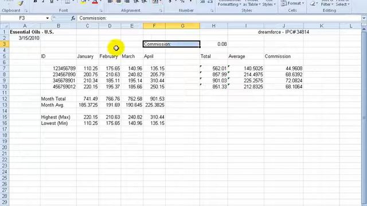The height and width of the screenshot is (206, 367).
Task: Click inside the formula bar text
Action: (x=93, y=18)
